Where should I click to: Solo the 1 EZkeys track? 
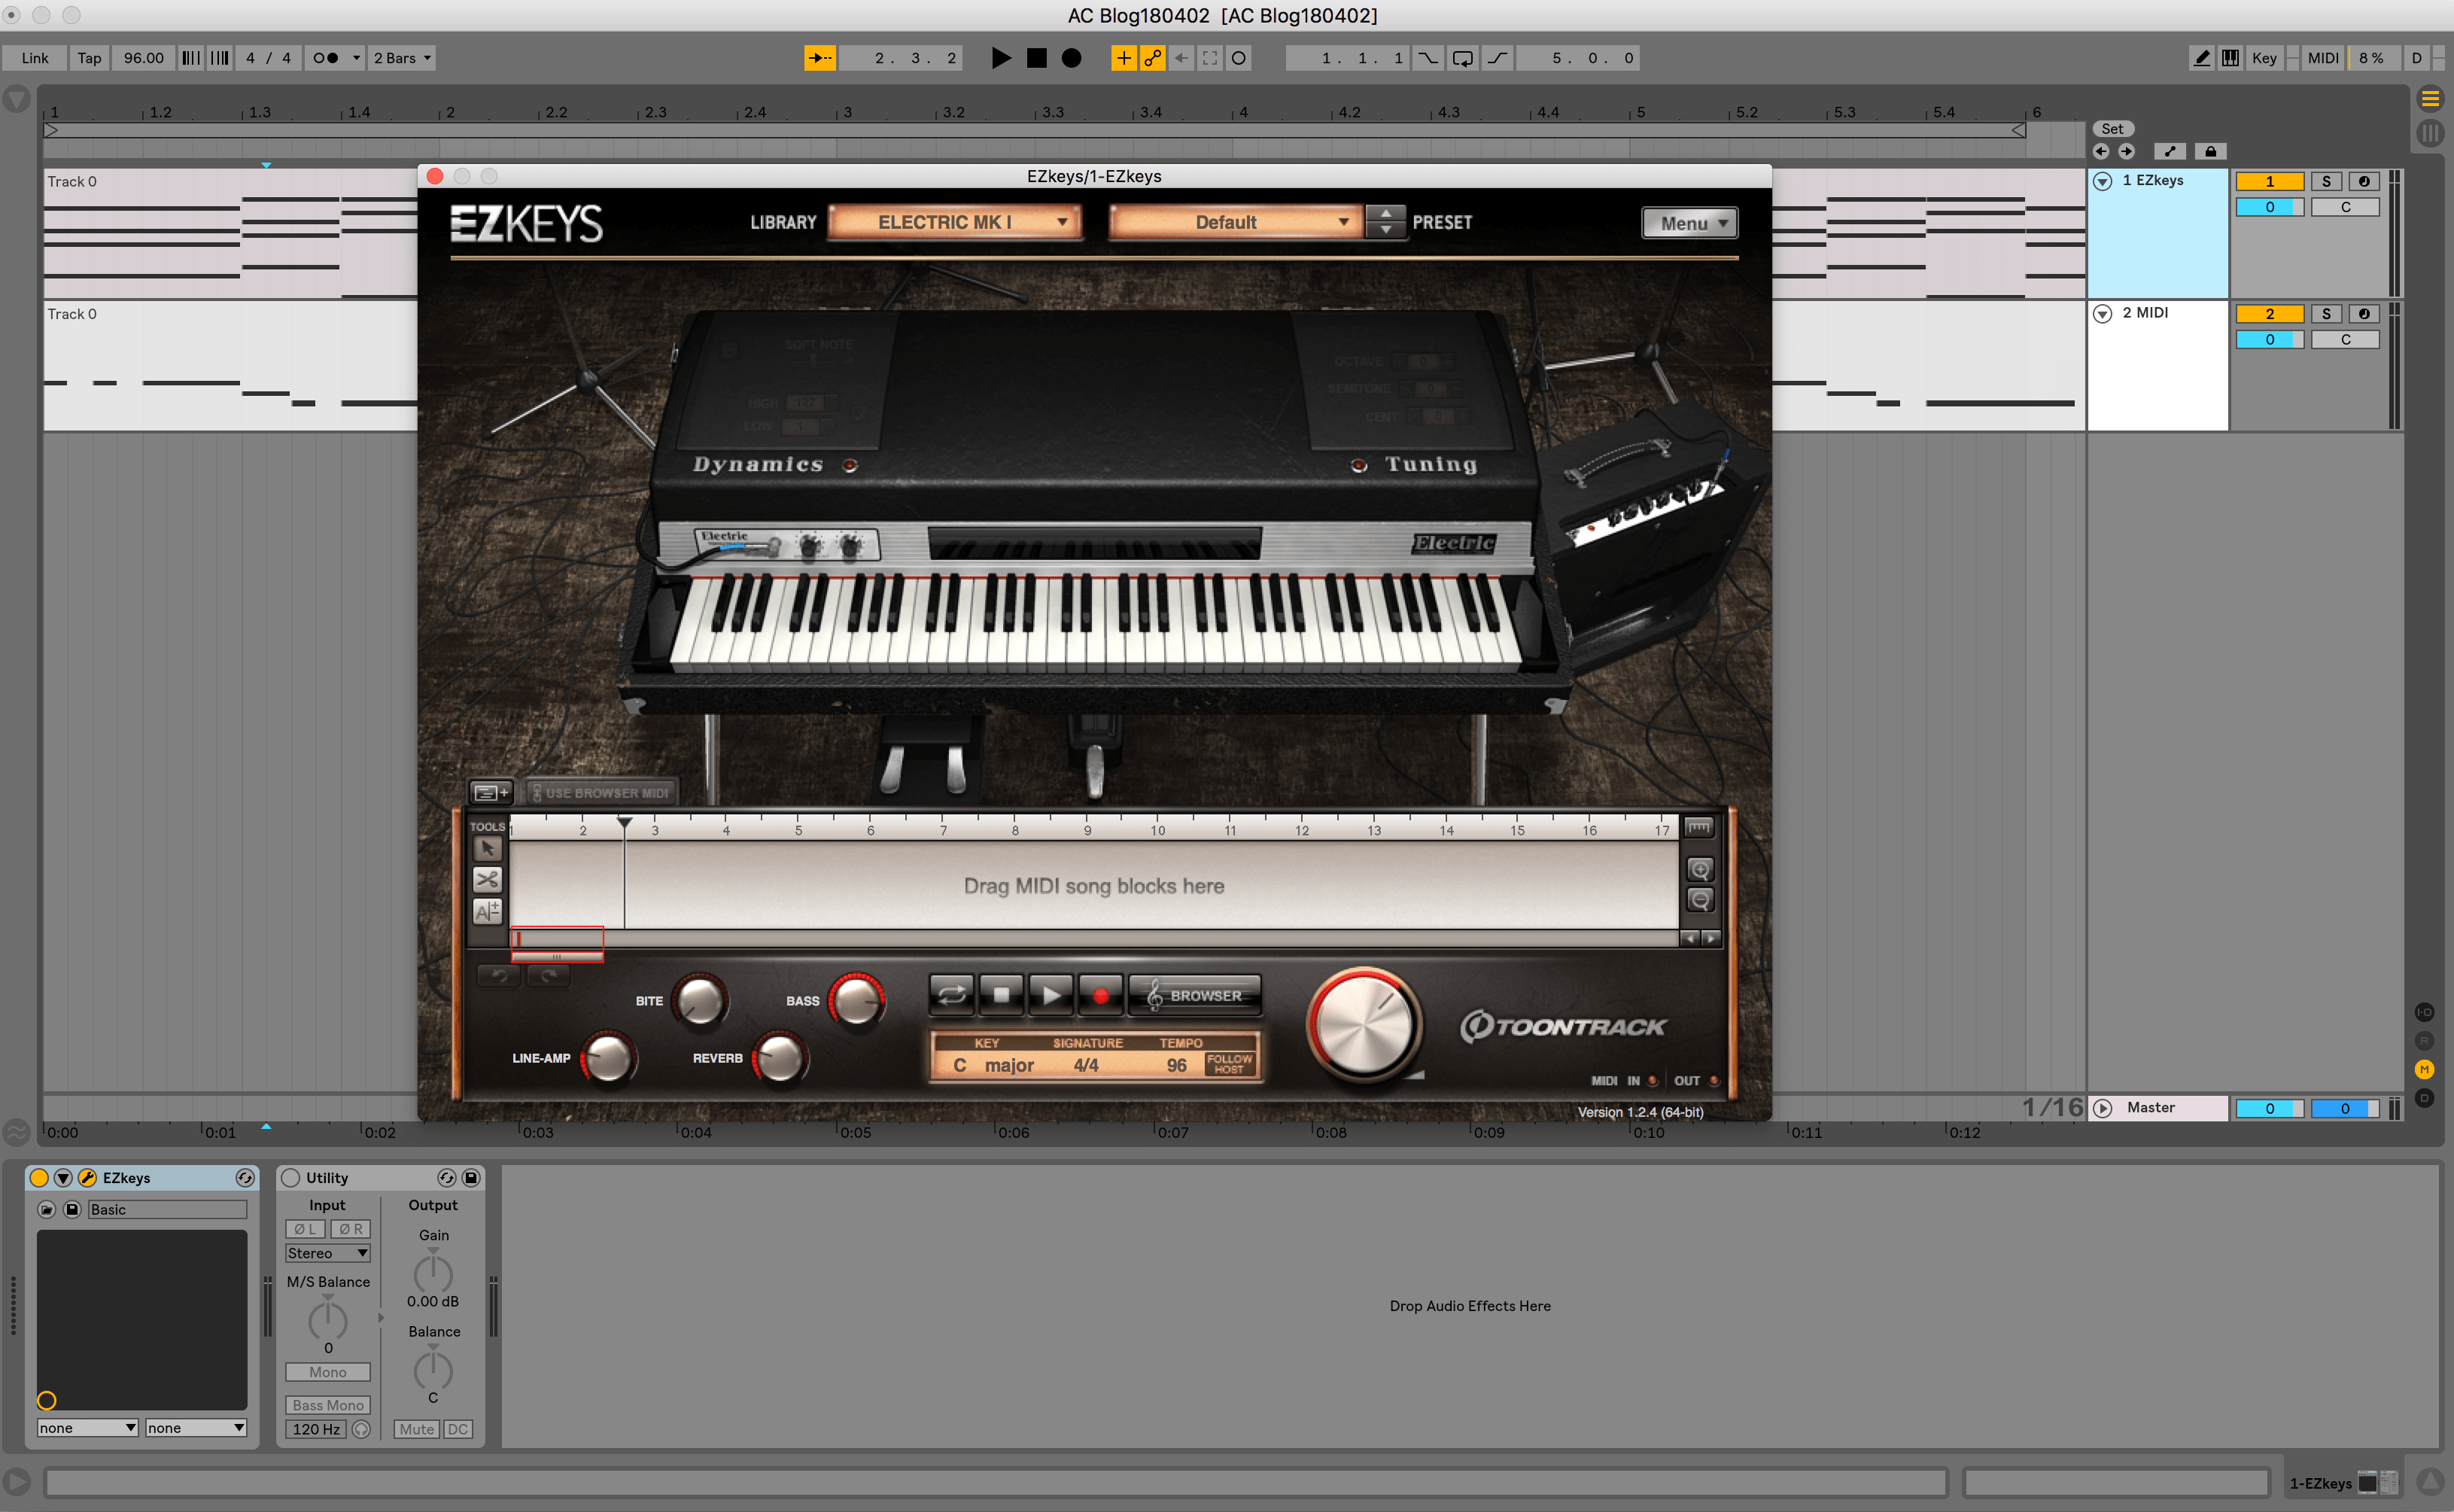click(2327, 181)
